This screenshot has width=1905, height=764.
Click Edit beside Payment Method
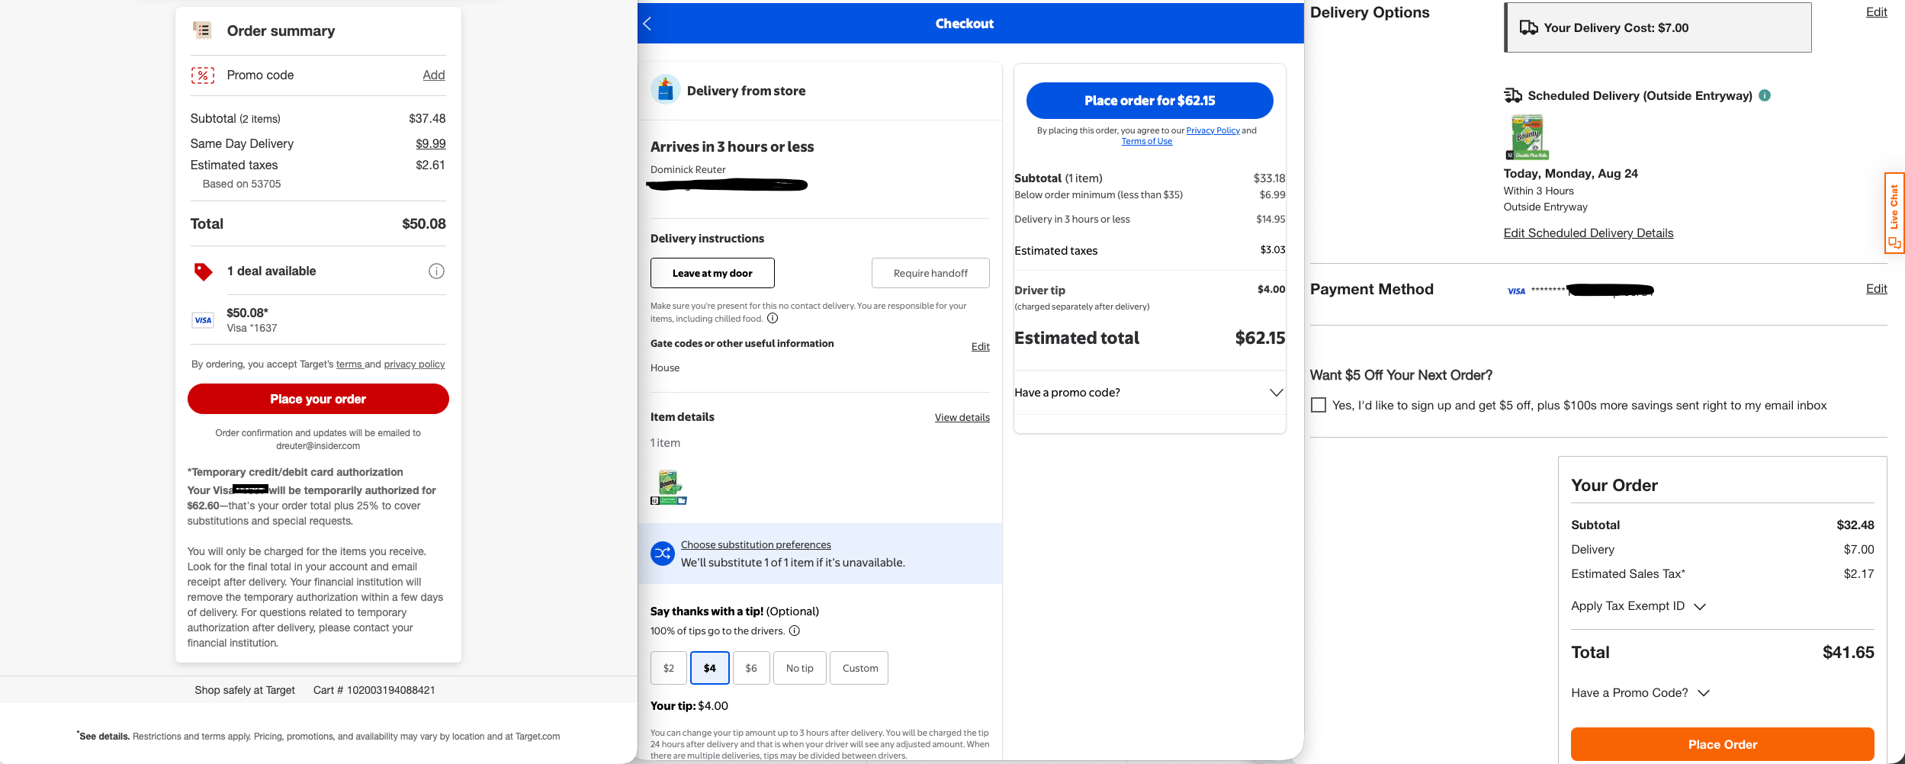click(x=1876, y=289)
